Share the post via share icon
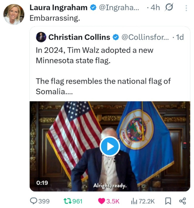 pyautogui.click(x=182, y=201)
